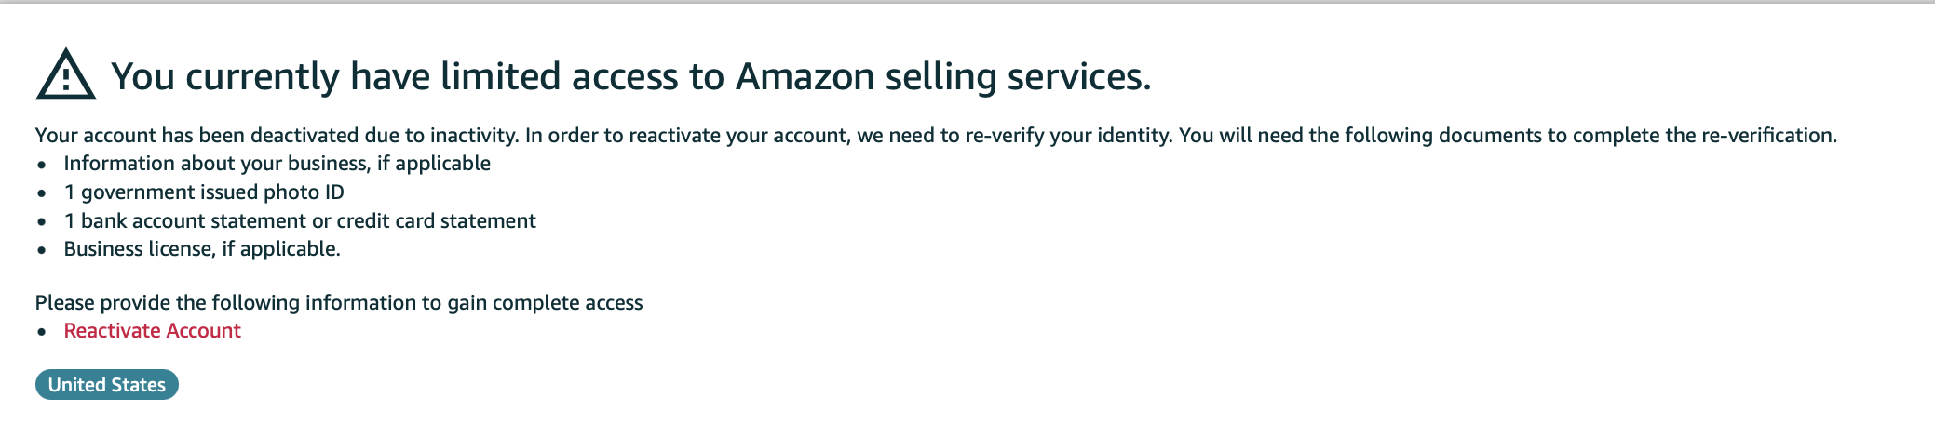Click the bullet before bank account statement
The image size is (1935, 437).
[x=42, y=223]
